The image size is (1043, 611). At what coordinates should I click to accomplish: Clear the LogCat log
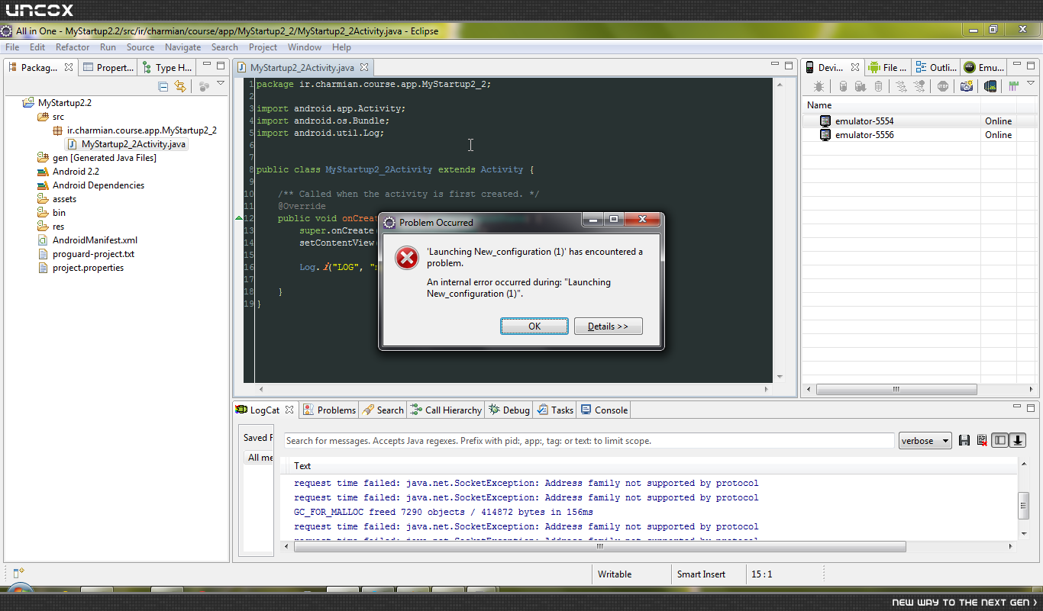982,440
